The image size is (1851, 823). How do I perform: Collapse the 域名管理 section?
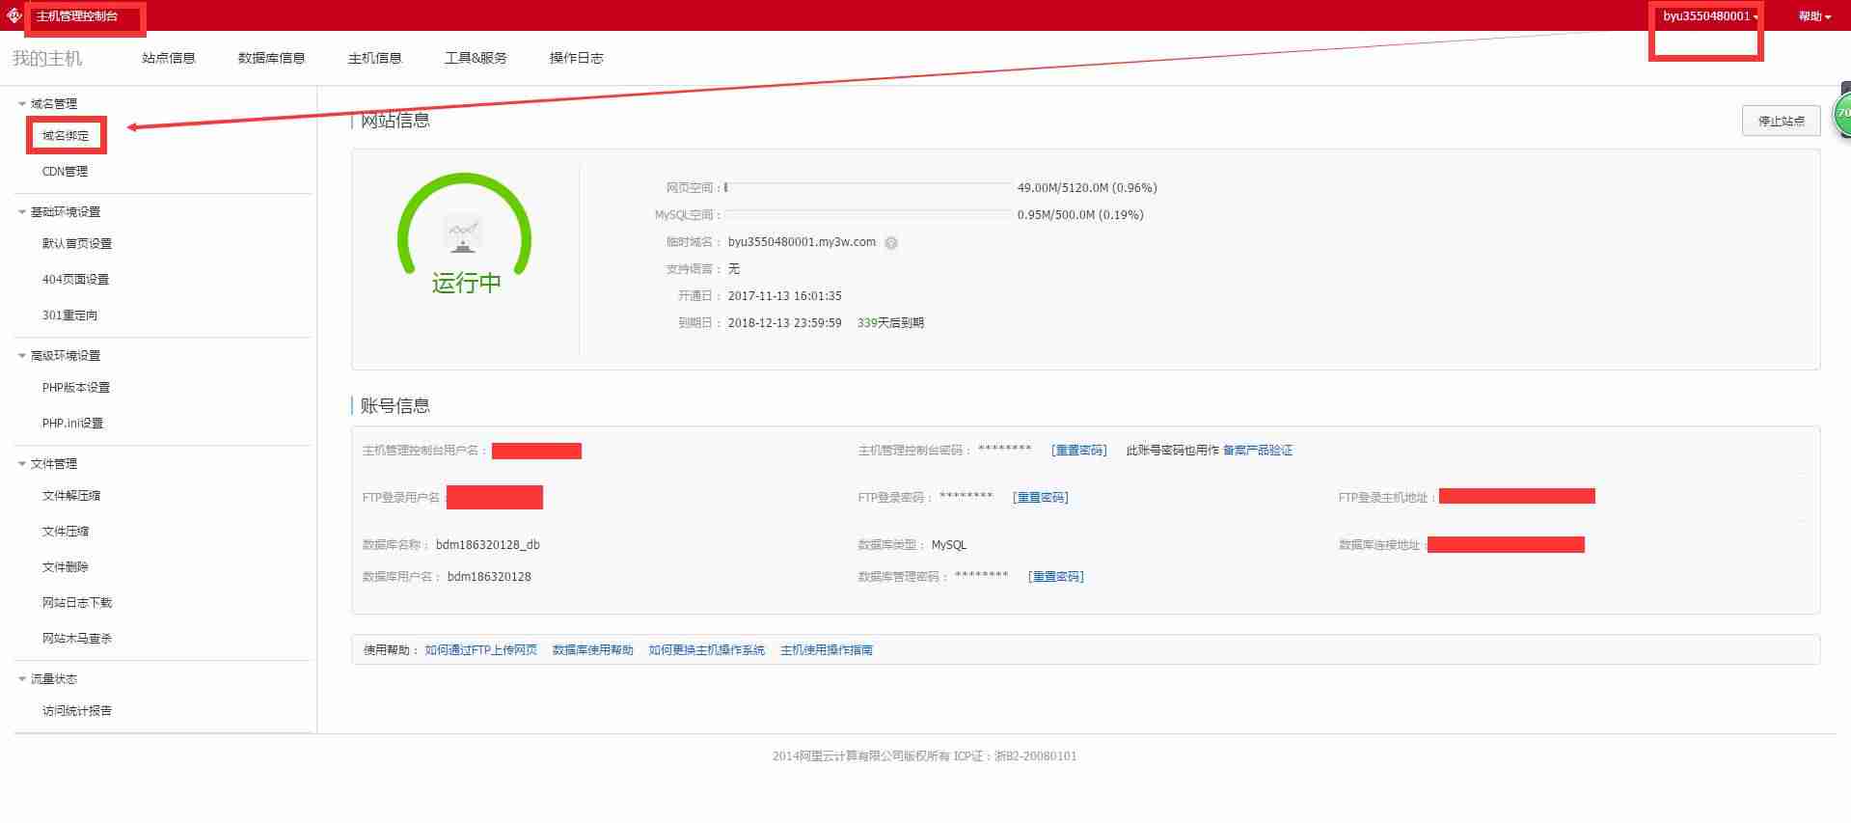click(22, 103)
